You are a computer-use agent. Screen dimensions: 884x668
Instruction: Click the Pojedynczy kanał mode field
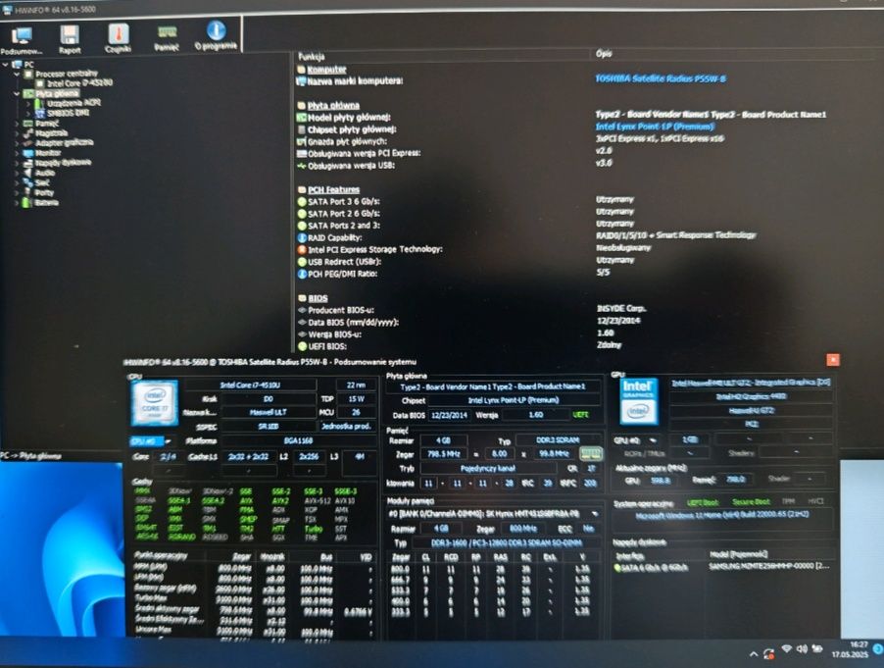pos(488,468)
